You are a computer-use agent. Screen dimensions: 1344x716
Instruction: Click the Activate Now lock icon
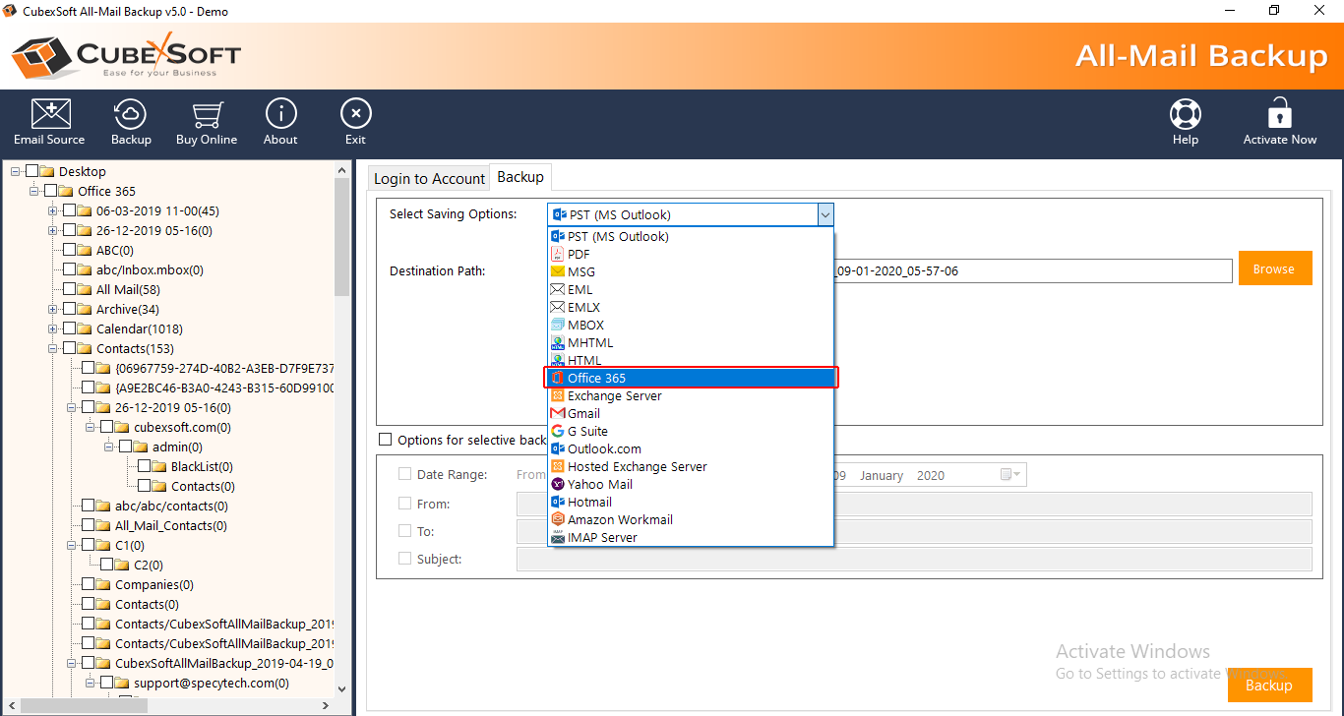(x=1279, y=115)
